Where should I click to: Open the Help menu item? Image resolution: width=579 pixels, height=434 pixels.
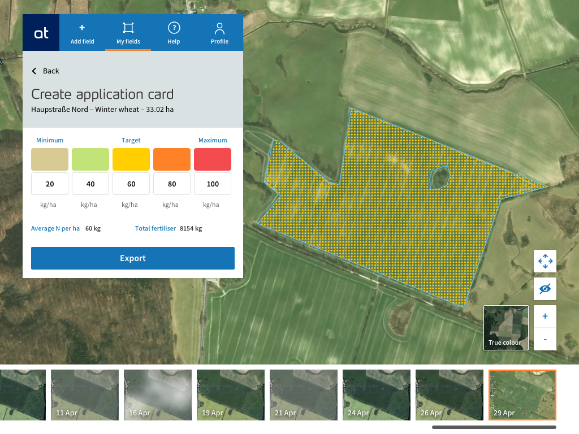coord(174,32)
